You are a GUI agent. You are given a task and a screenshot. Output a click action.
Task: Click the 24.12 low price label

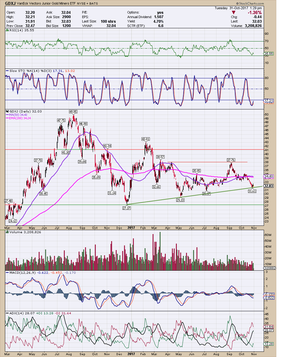point(13,221)
